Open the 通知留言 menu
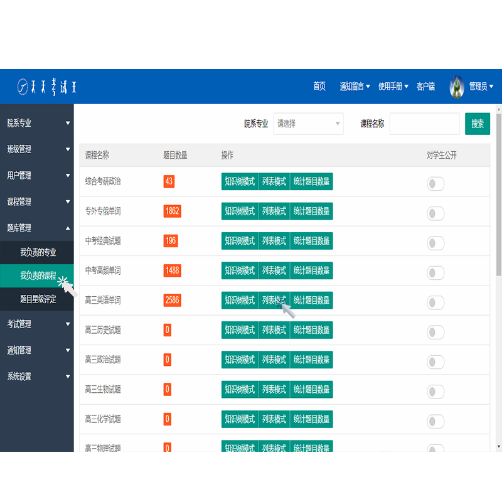 355,86
